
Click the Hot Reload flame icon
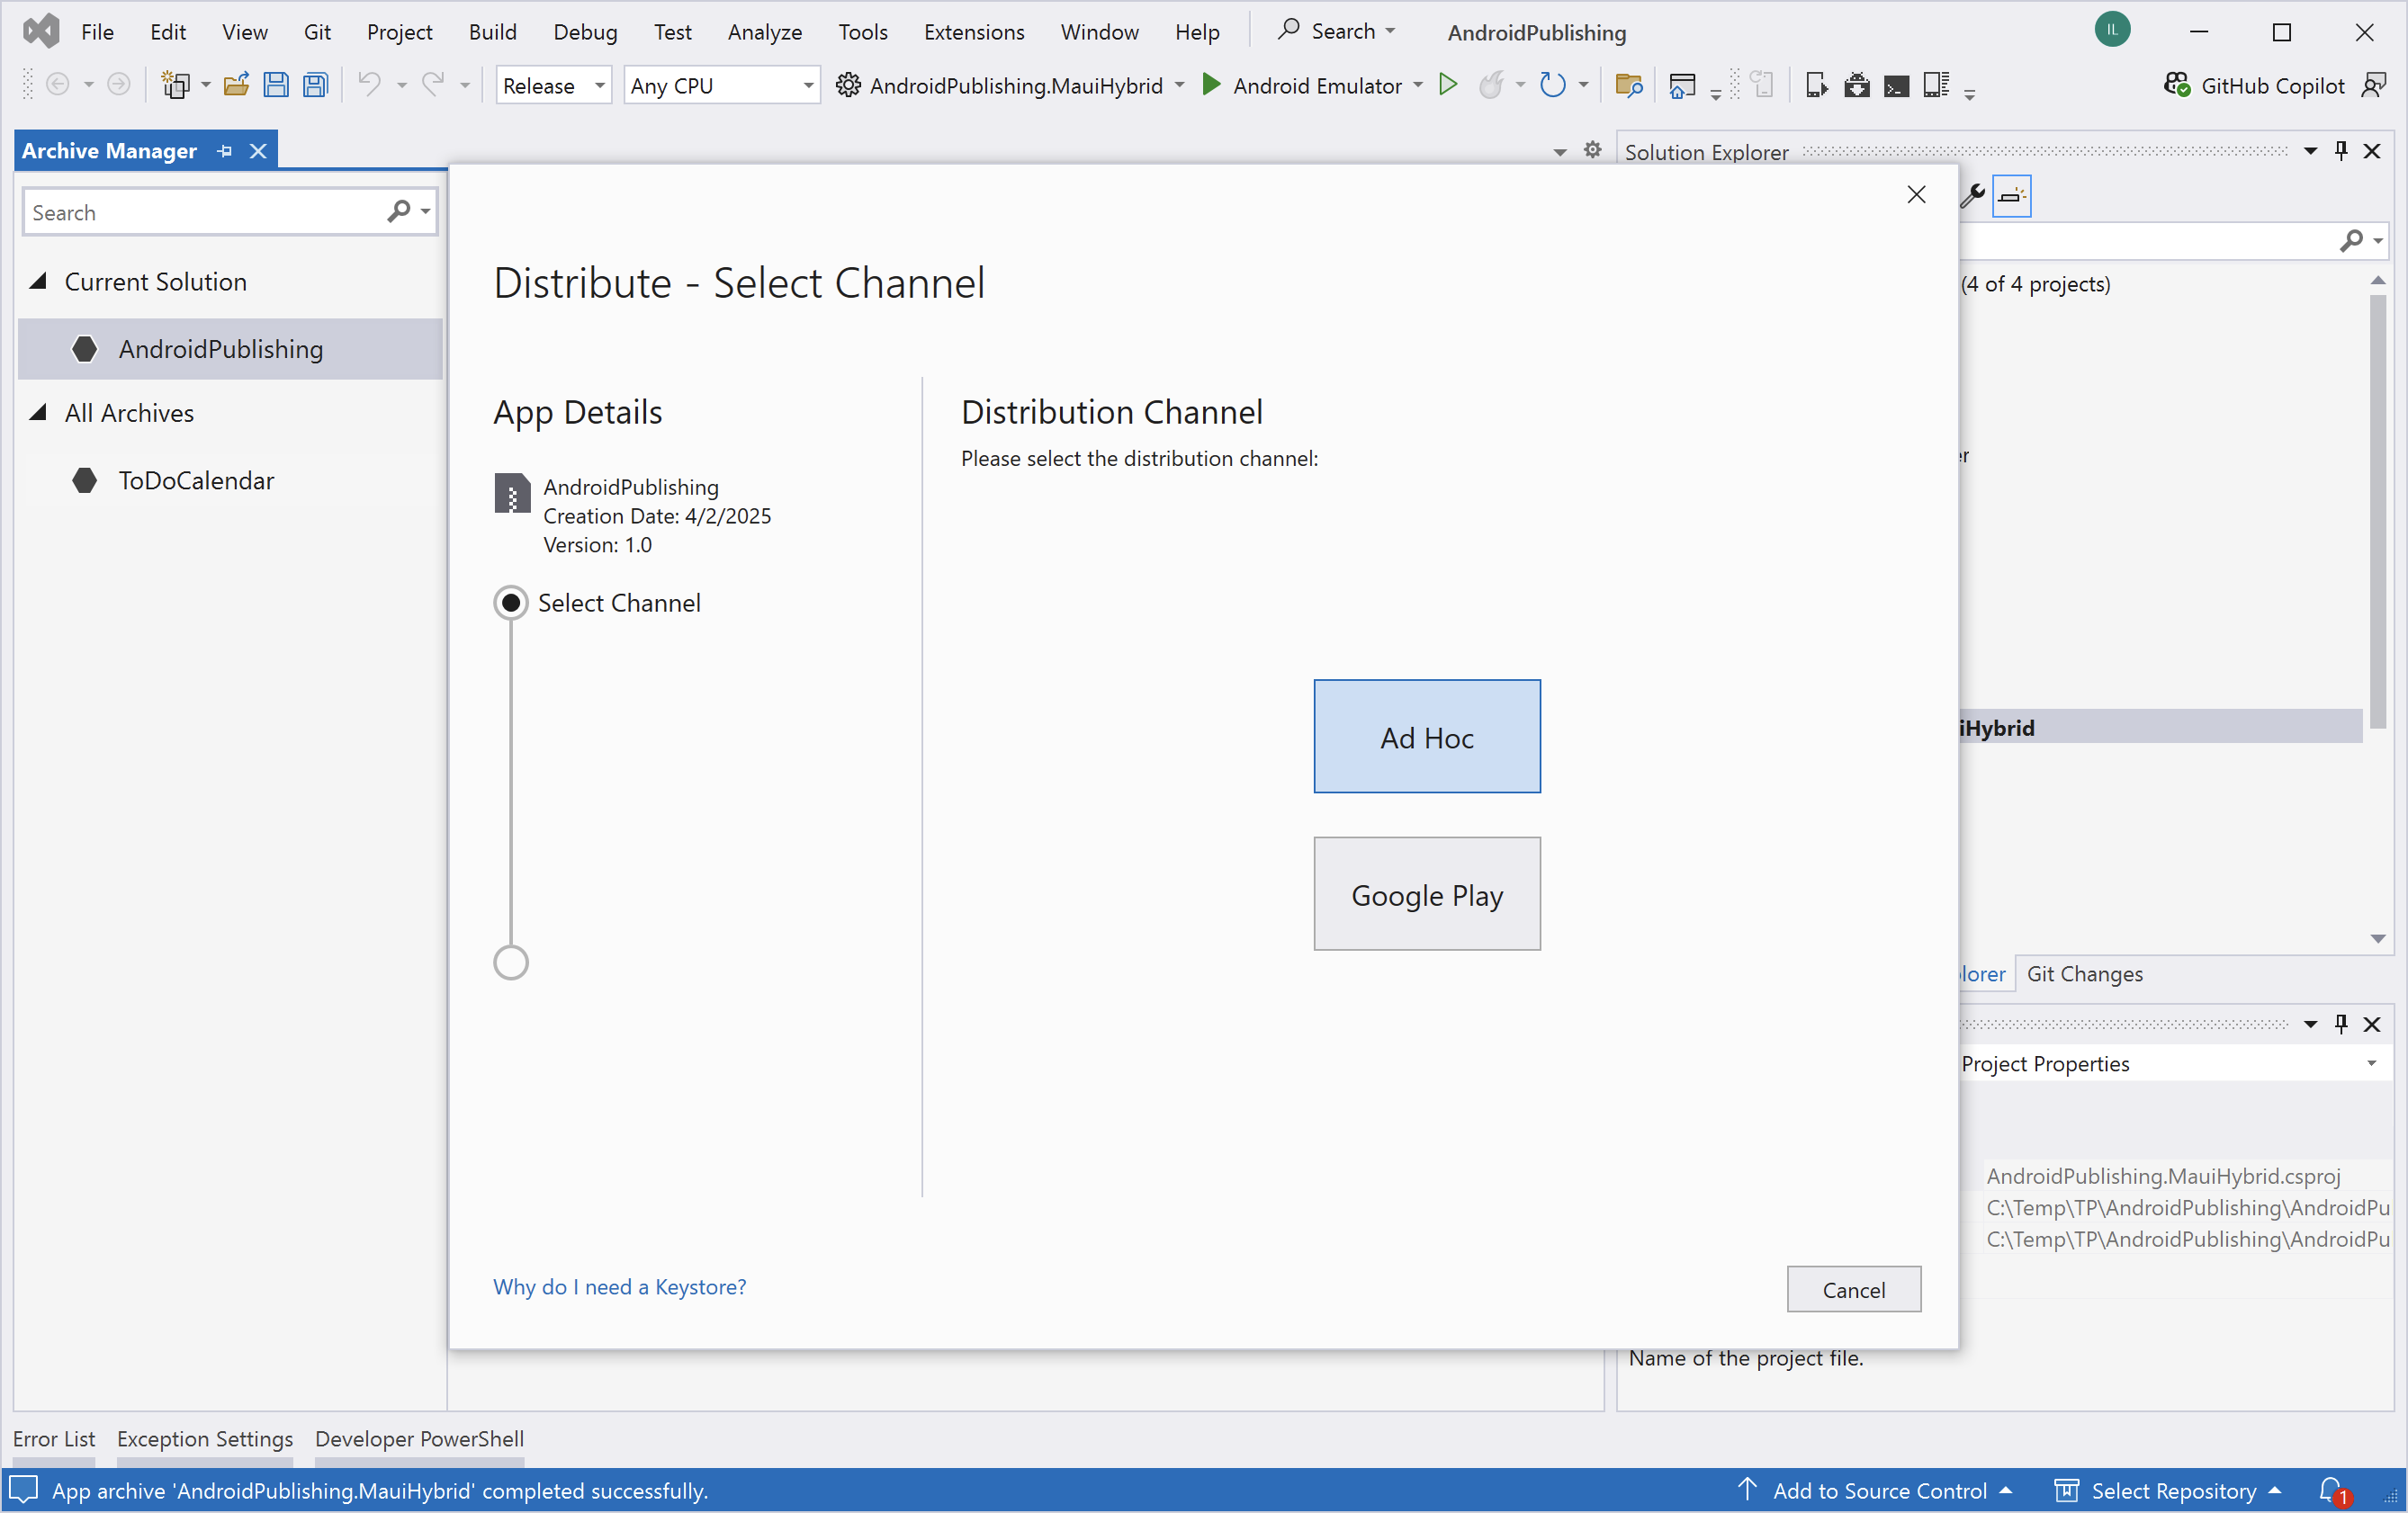point(1491,85)
